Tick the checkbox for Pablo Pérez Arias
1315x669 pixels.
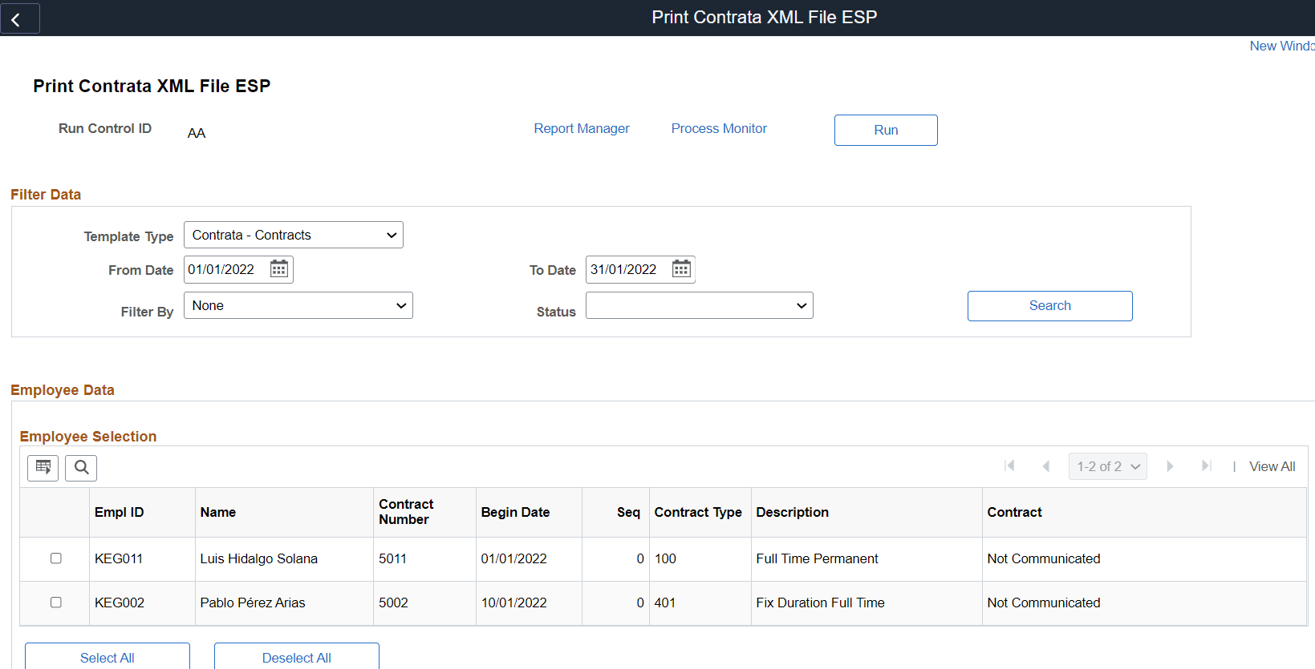pos(56,603)
